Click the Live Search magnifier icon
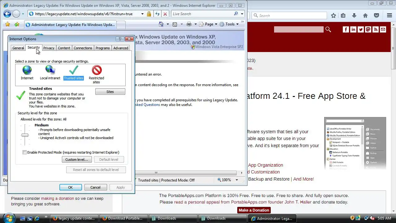 [236, 14]
